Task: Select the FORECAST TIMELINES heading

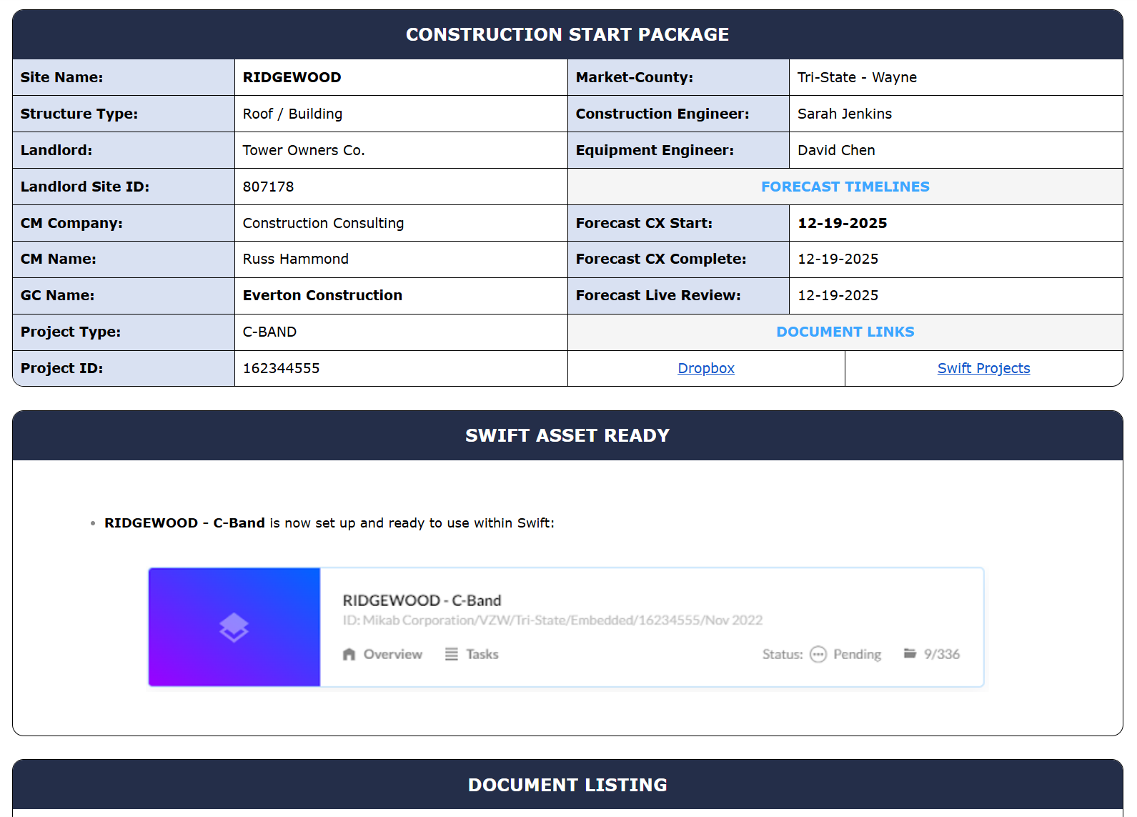Action: tap(845, 187)
